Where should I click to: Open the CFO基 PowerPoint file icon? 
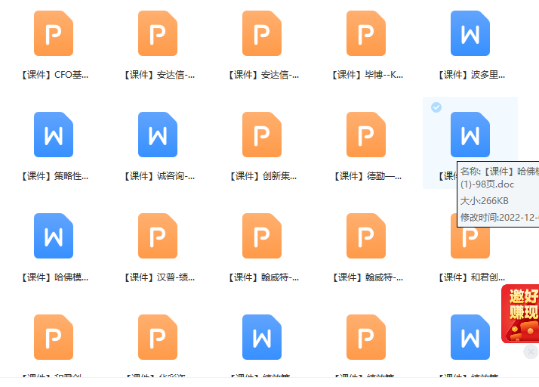54,33
